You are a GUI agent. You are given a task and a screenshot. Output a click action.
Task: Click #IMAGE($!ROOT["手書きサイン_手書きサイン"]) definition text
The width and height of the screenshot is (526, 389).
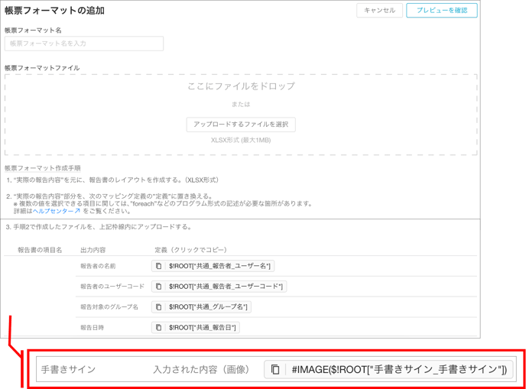point(400,369)
